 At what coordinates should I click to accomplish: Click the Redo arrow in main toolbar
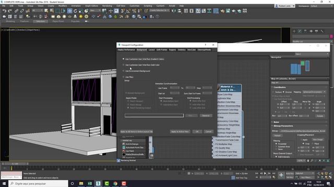click(x=10, y=11)
